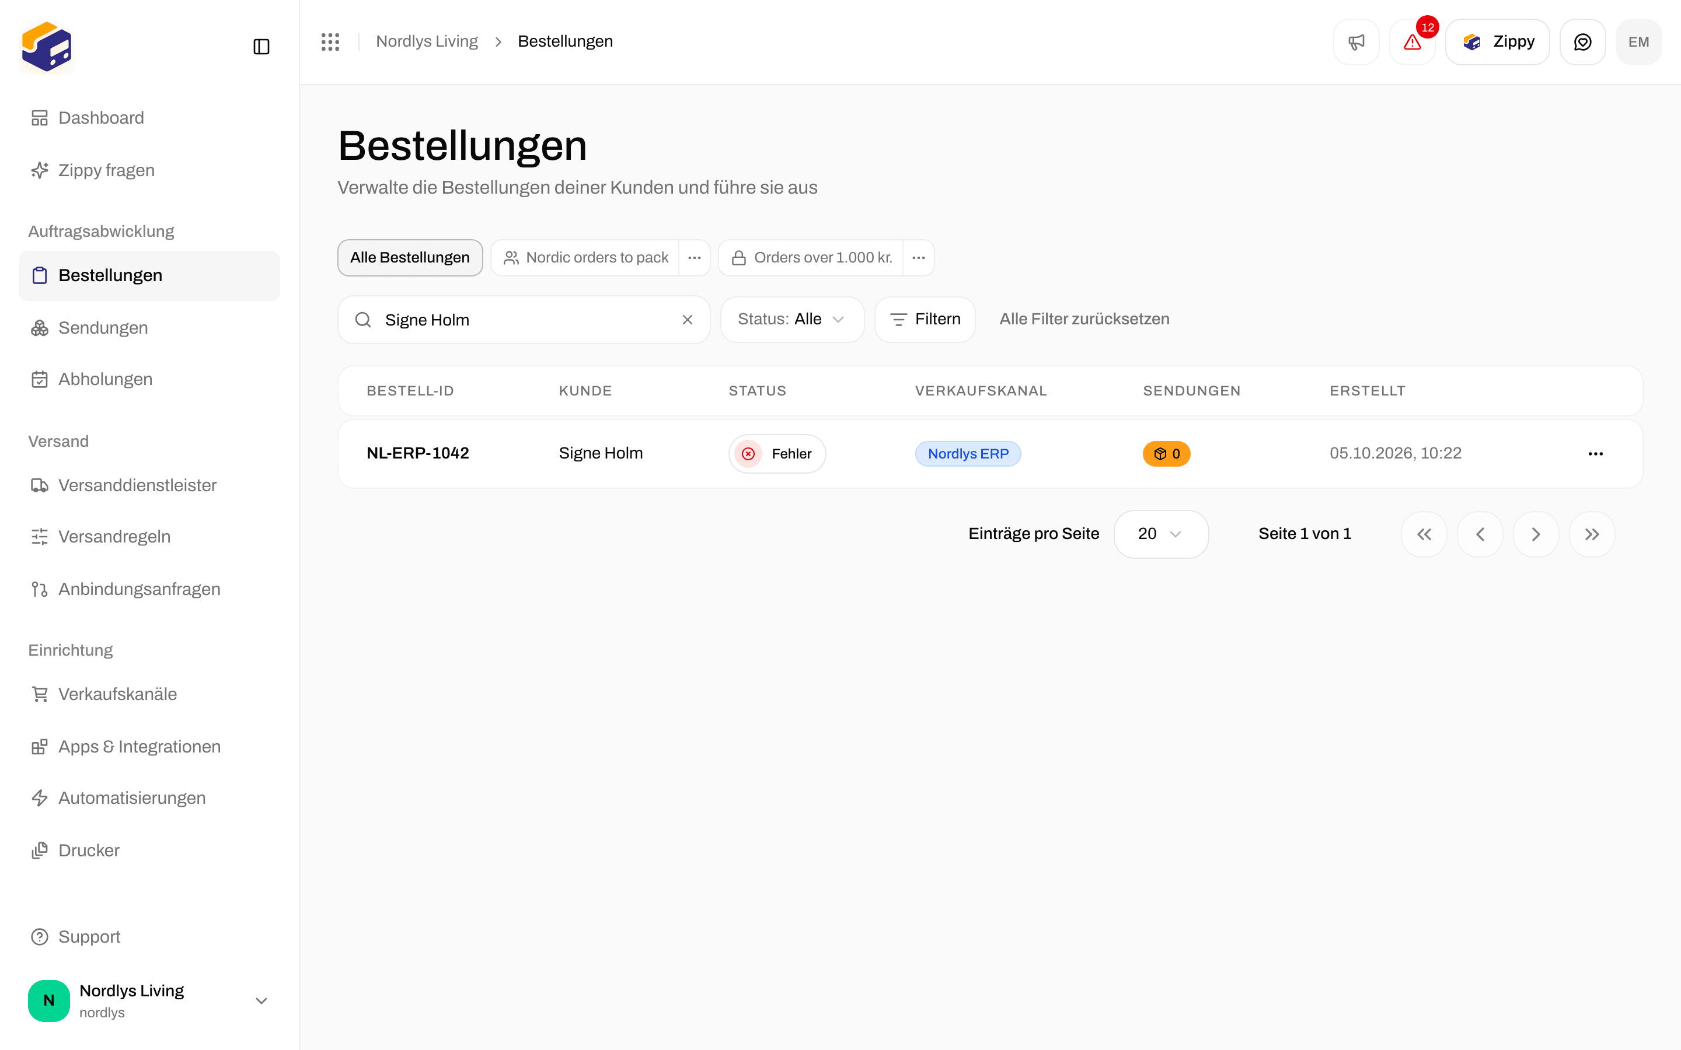Focus the order search field
Viewport: 1681px width, 1050px height.
coord(524,320)
